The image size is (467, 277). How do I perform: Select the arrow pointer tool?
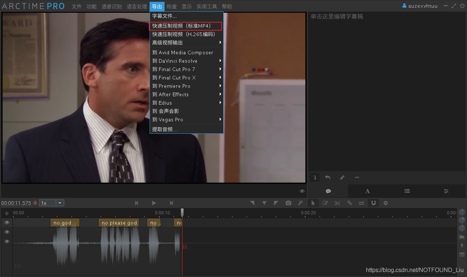(313, 203)
